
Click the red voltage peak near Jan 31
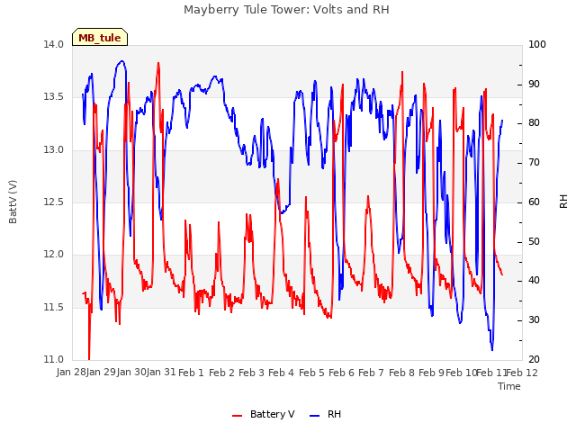tap(158, 64)
